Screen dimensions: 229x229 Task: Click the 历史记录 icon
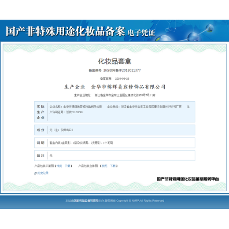click(35, 174)
